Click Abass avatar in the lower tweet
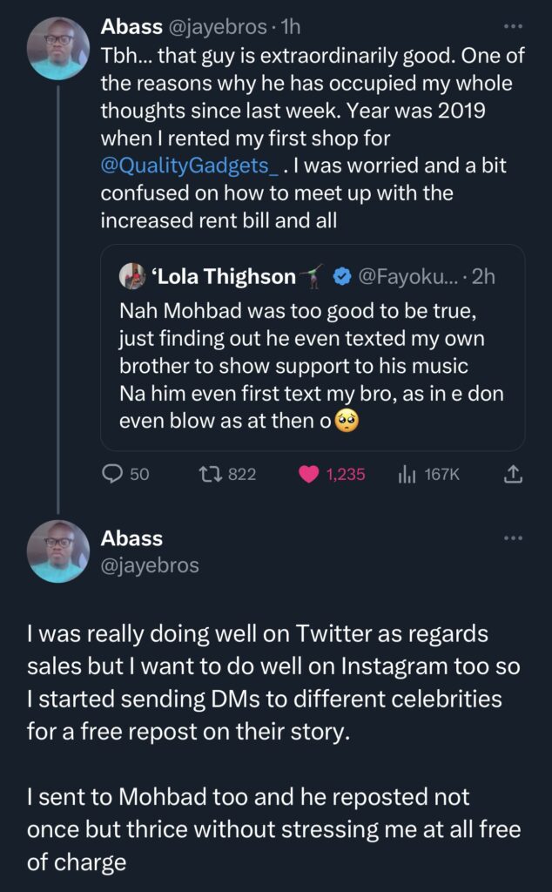This screenshot has height=892, width=552. (x=57, y=552)
